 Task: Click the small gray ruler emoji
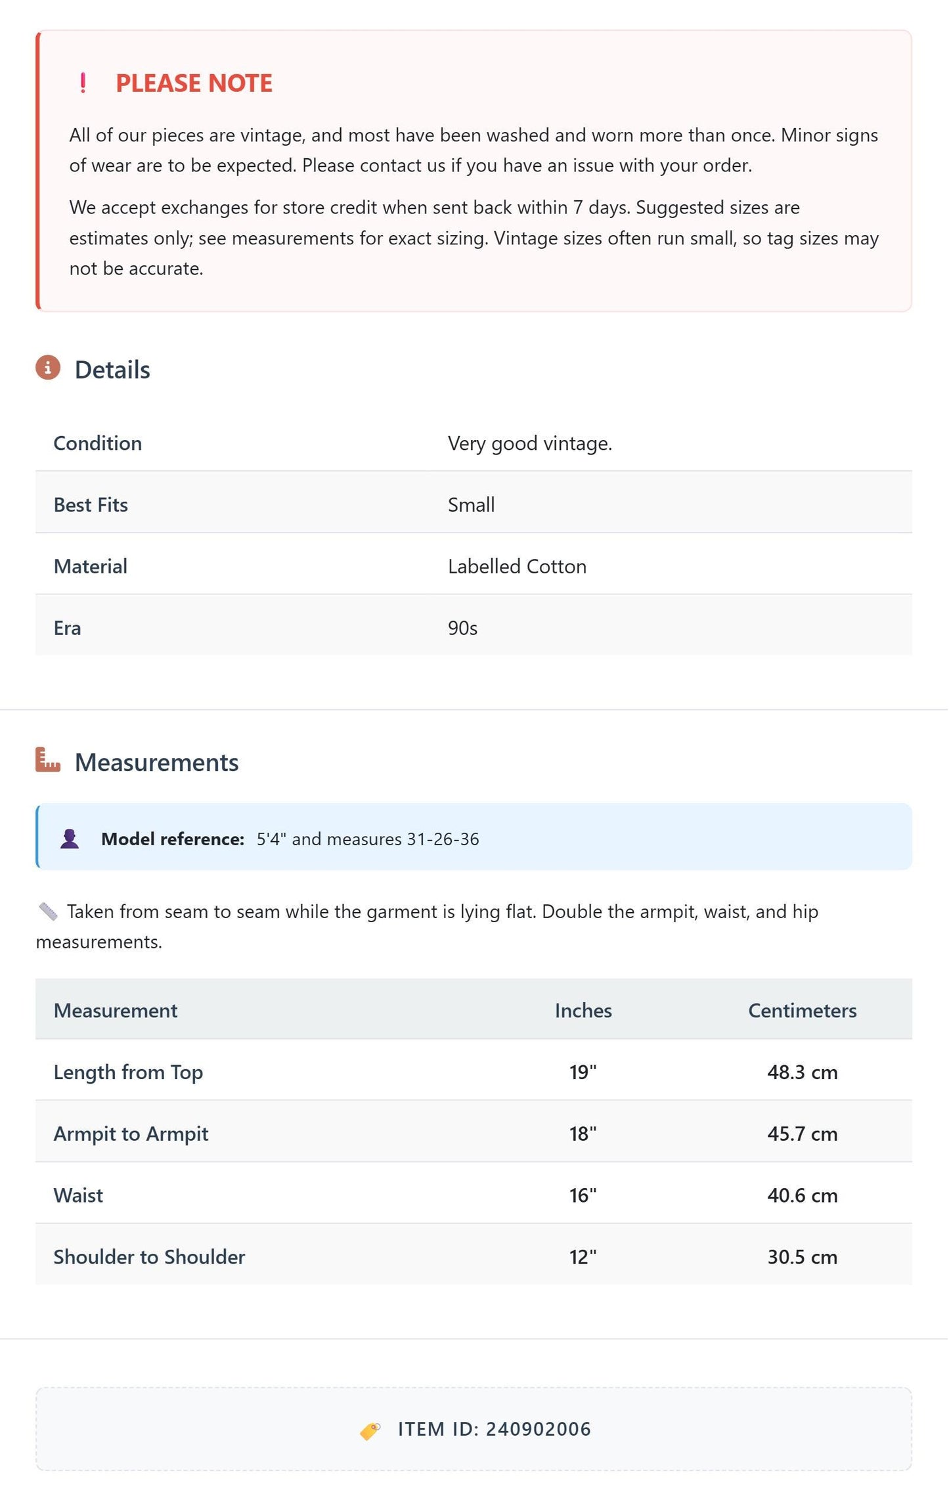click(48, 912)
